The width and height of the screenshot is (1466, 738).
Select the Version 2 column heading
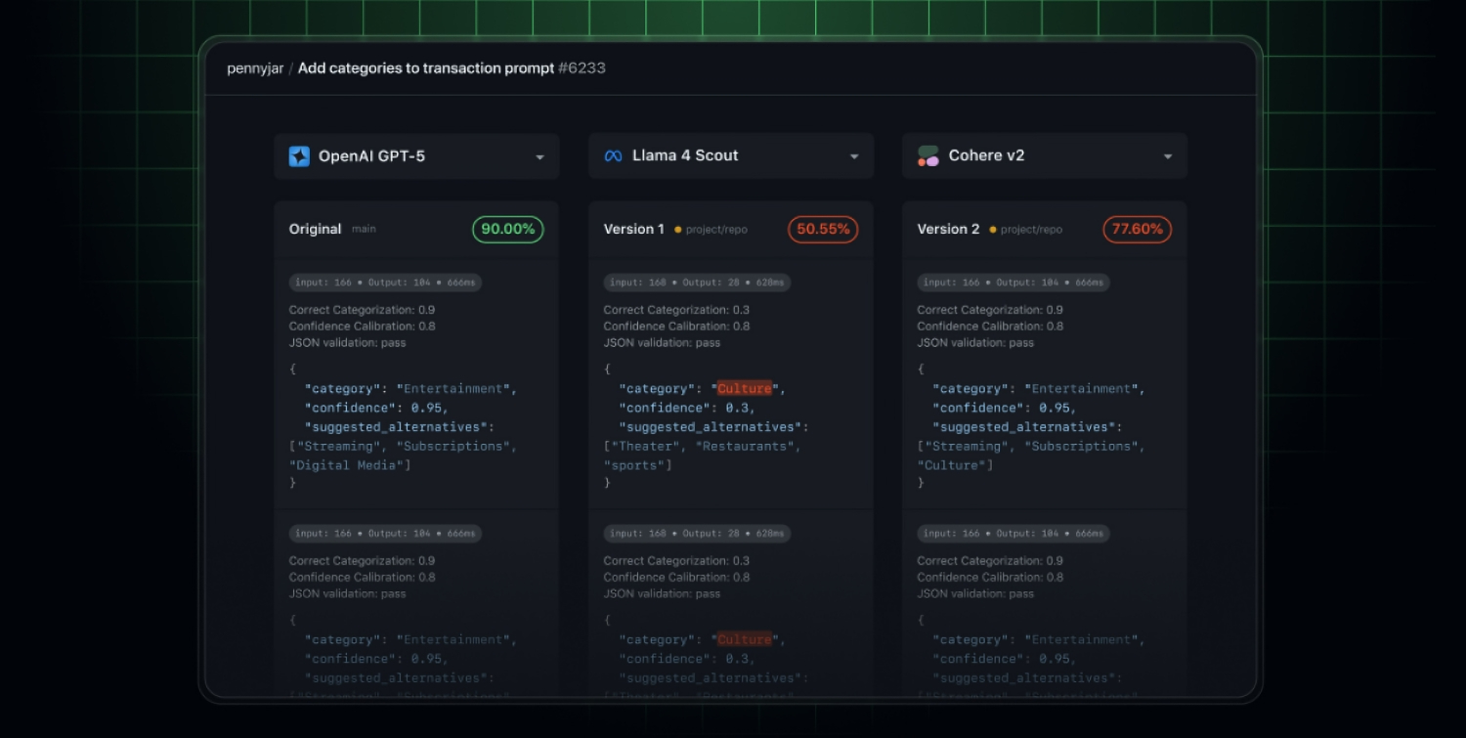(948, 229)
